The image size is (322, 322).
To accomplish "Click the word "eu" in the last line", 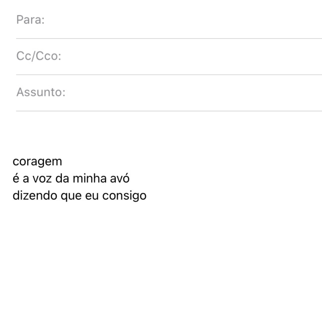I will point(92,196).
